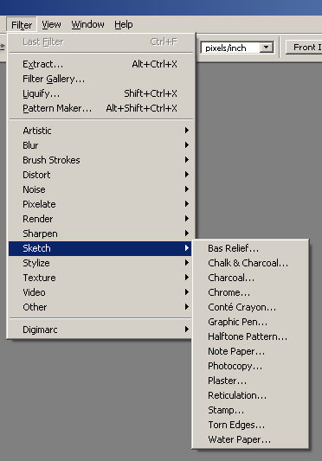Choose Extract… from the Filter menu
Image resolution: width=322 pixels, height=461 pixels.
coord(100,64)
